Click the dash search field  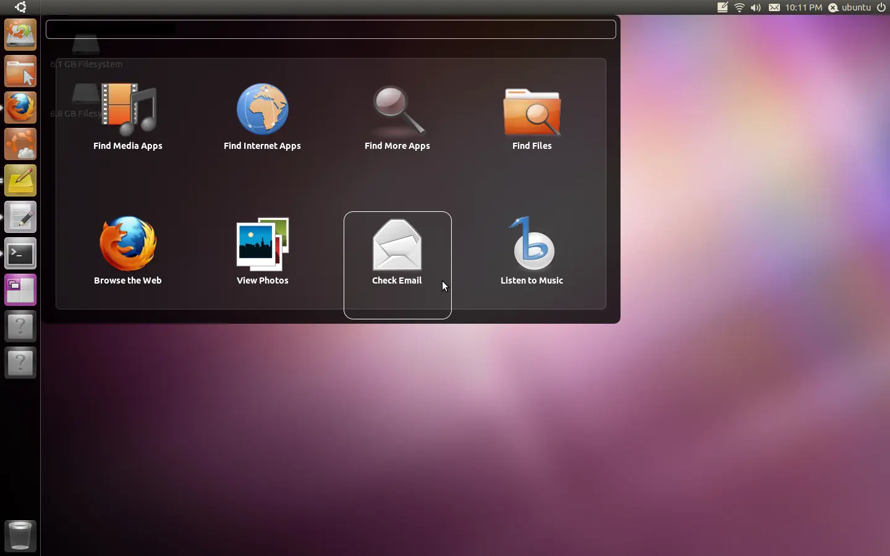(331, 29)
